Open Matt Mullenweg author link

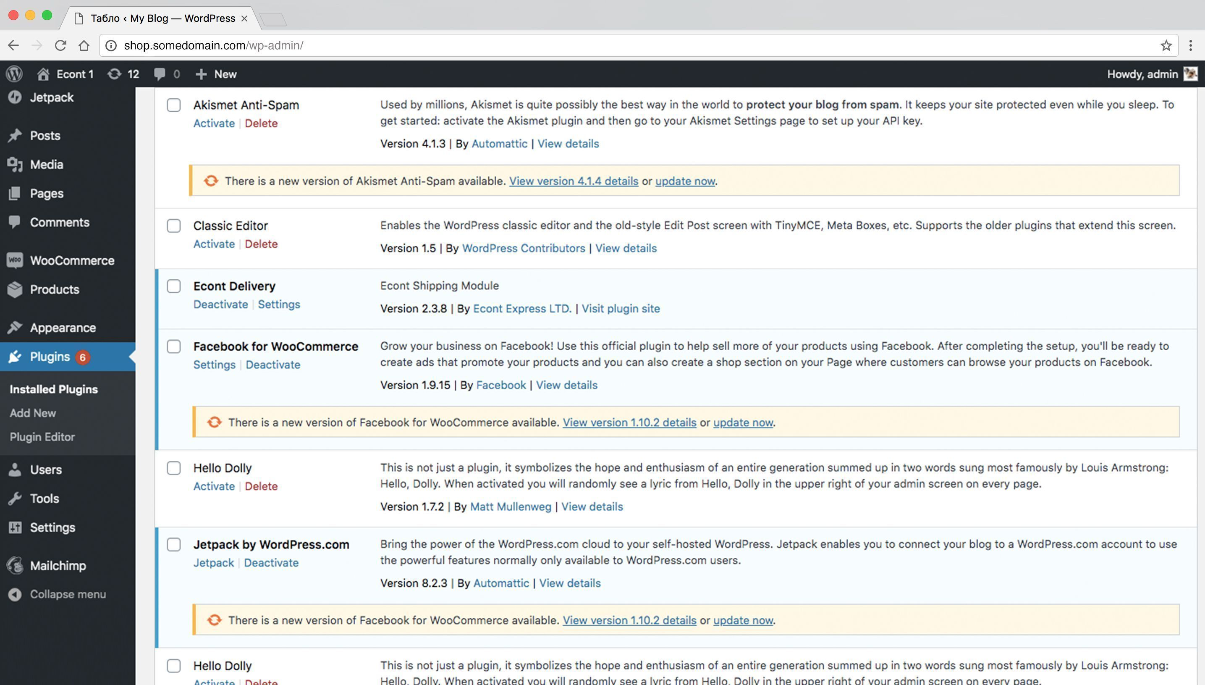(511, 507)
